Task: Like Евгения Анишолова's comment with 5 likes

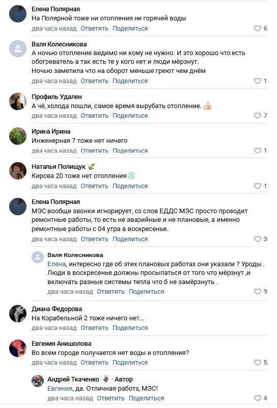Action: [260, 363]
